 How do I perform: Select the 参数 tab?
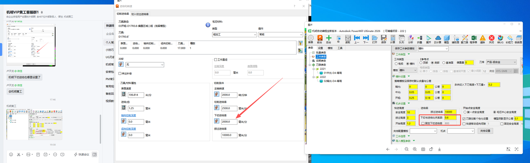311,48
